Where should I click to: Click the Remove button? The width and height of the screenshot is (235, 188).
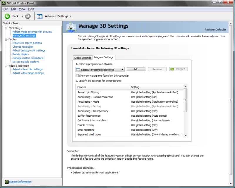pos(157,69)
